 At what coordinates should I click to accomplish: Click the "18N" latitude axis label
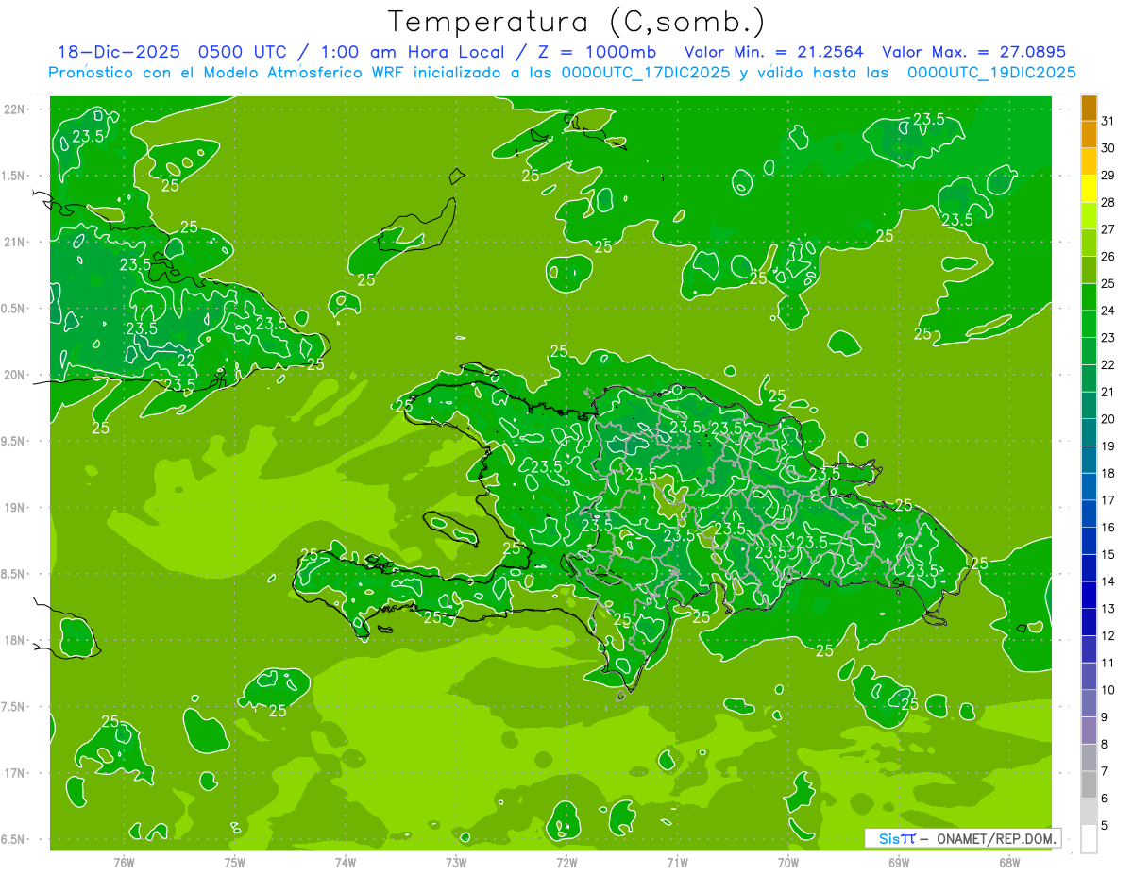pos(15,640)
